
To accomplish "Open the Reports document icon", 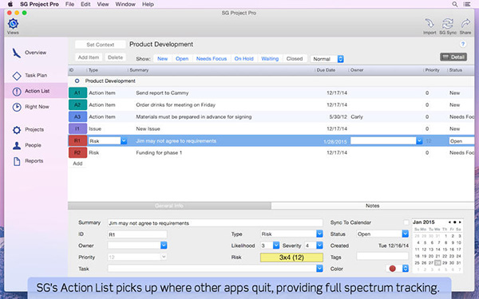I will coord(17,161).
